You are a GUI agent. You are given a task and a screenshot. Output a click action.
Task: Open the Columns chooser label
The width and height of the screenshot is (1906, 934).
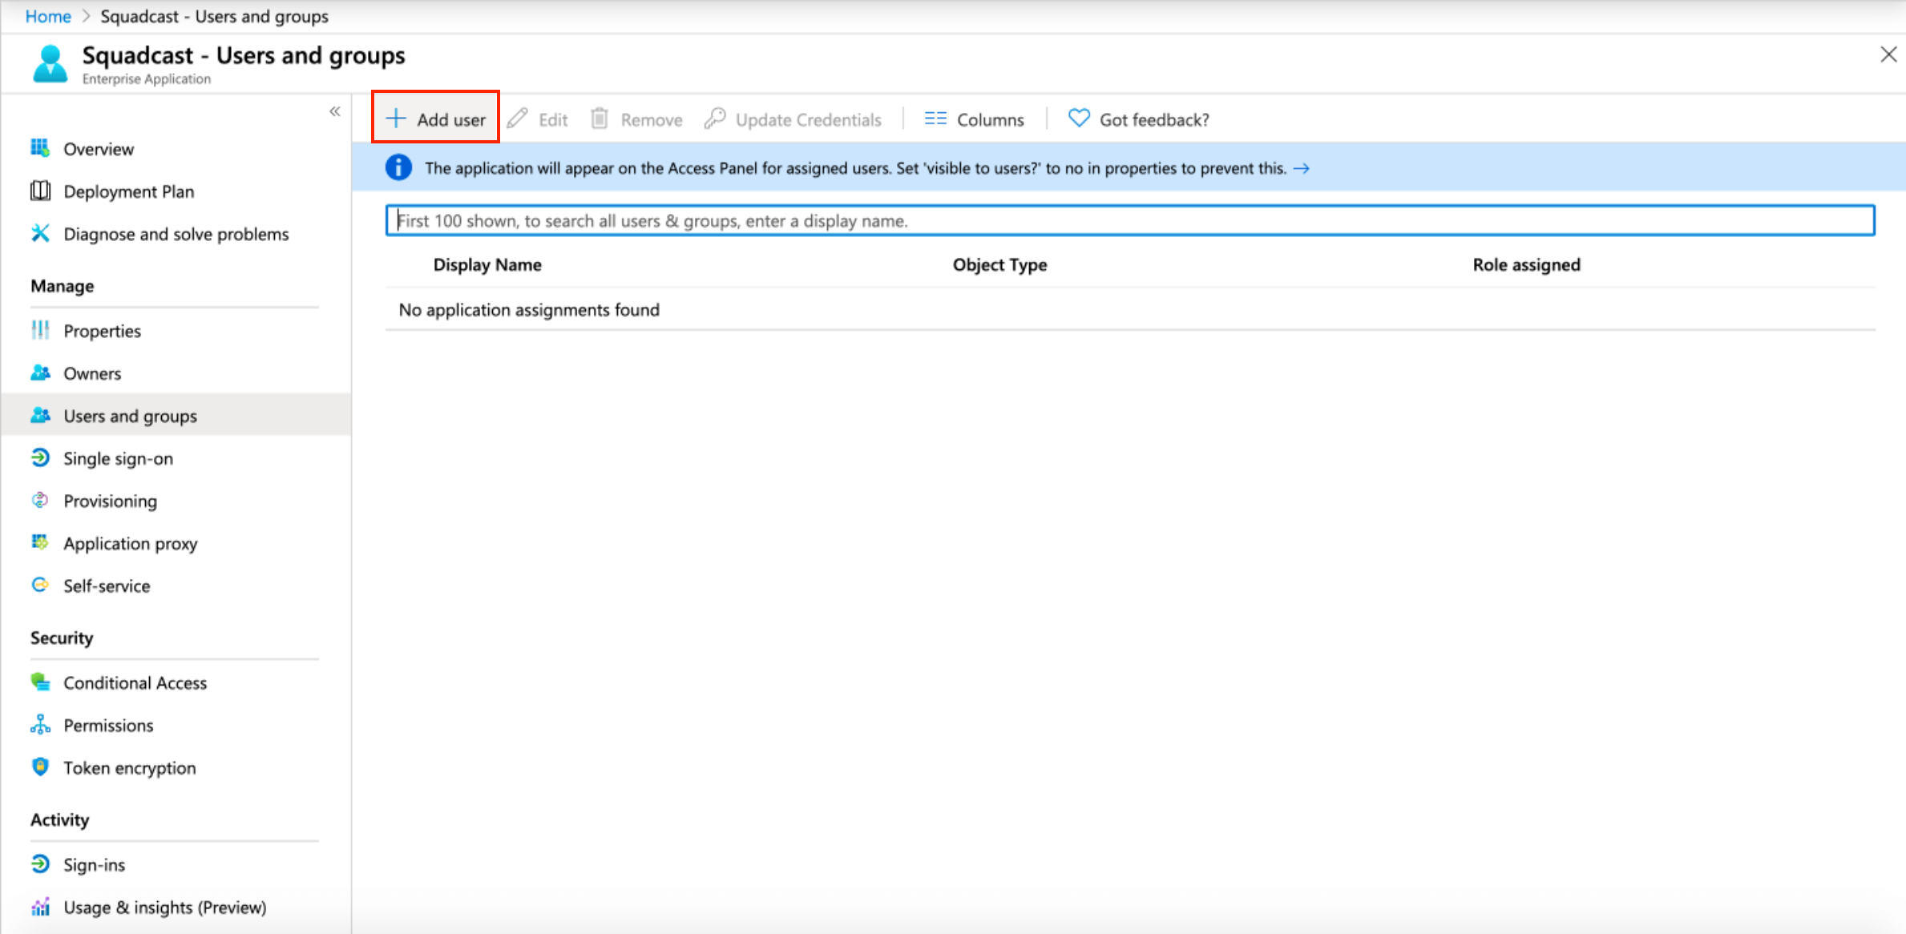(991, 119)
